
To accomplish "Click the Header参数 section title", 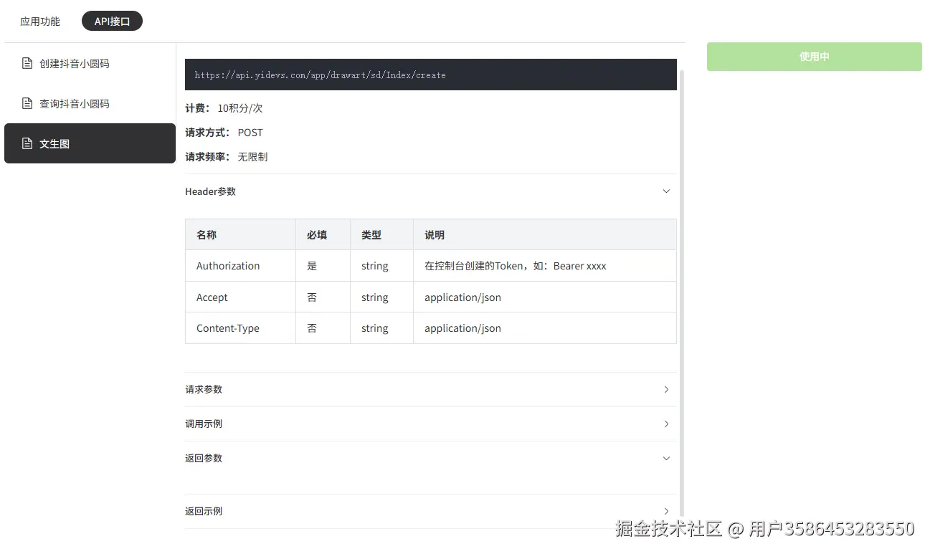I will point(210,191).
